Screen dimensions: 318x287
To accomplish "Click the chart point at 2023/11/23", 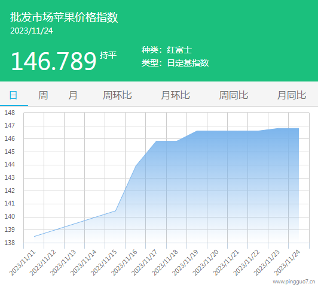I will [279, 128].
